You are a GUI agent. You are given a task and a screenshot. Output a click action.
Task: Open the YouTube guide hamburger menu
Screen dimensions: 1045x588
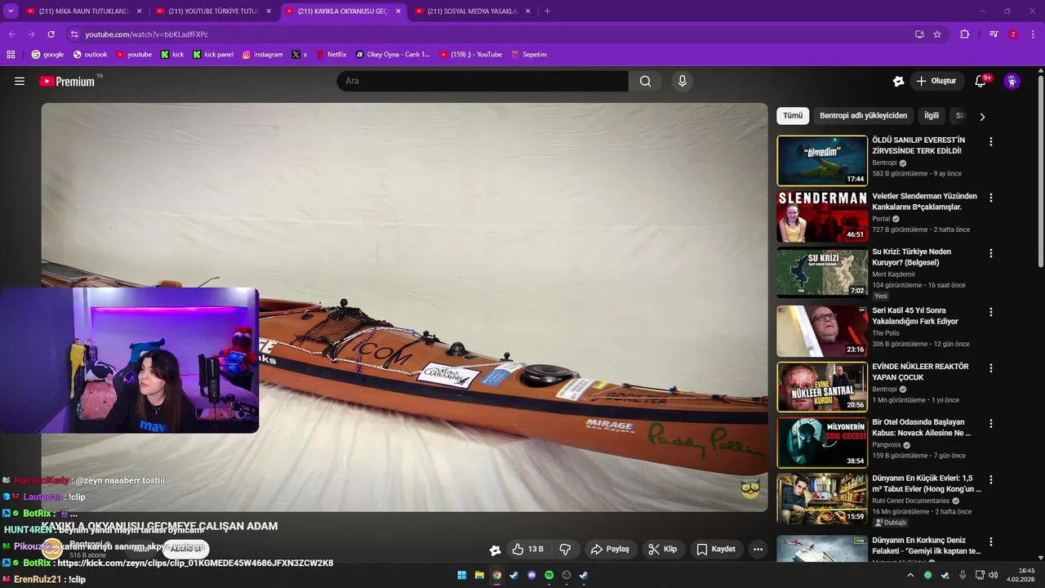pyautogui.click(x=20, y=81)
